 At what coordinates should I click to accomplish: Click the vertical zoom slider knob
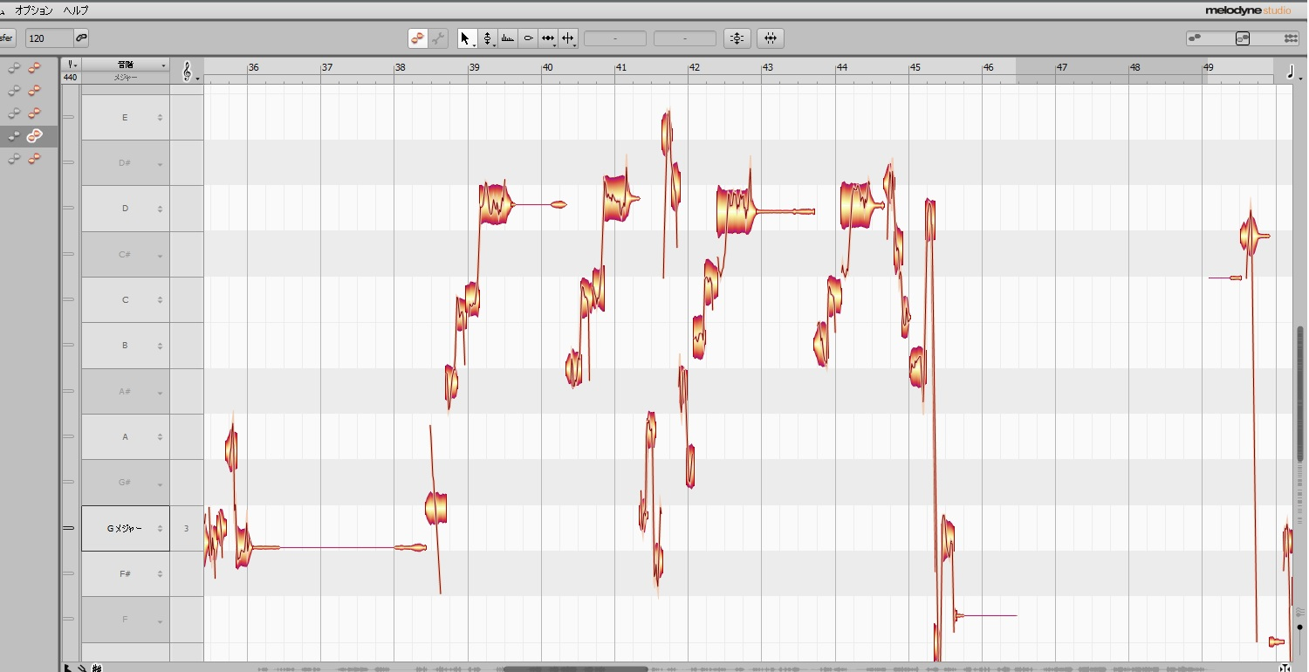(x=1299, y=627)
